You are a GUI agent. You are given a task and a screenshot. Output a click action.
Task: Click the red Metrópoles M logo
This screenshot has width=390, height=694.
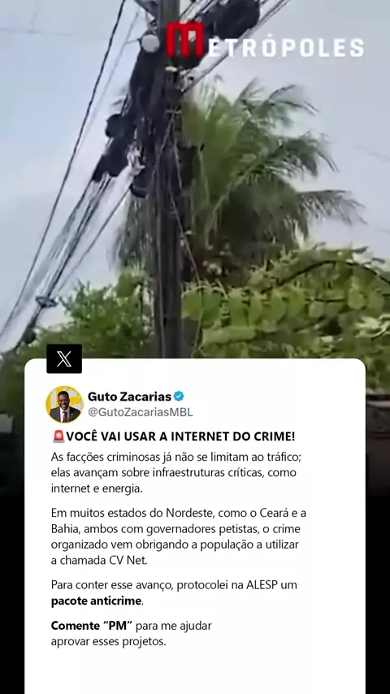(184, 40)
